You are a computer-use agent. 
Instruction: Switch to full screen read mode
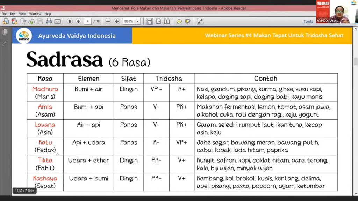[200, 22]
